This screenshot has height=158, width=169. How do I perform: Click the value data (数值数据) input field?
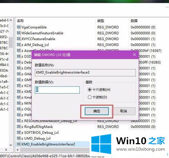click(57, 90)
